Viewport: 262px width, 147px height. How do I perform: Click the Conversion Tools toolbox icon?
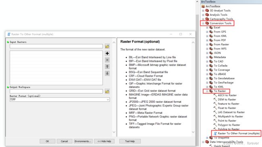[207, 23]
